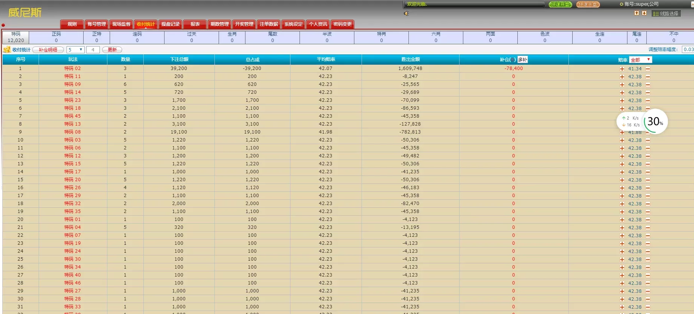Open the 线路选择 line selector
694x314 pixels.
666,14
